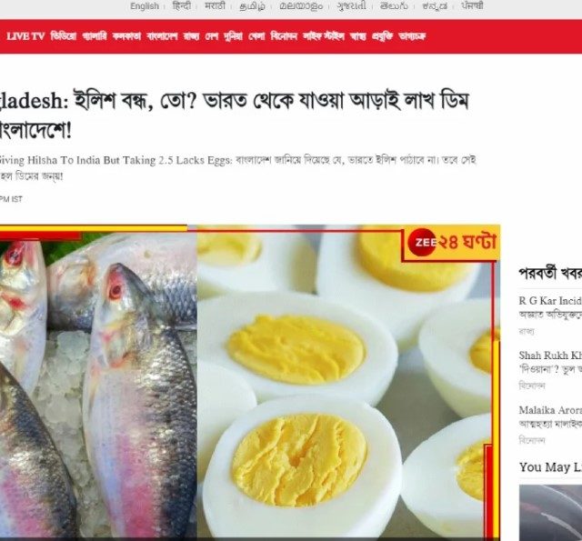
Task: Choose the Telugu language edition
Action: 394,6
